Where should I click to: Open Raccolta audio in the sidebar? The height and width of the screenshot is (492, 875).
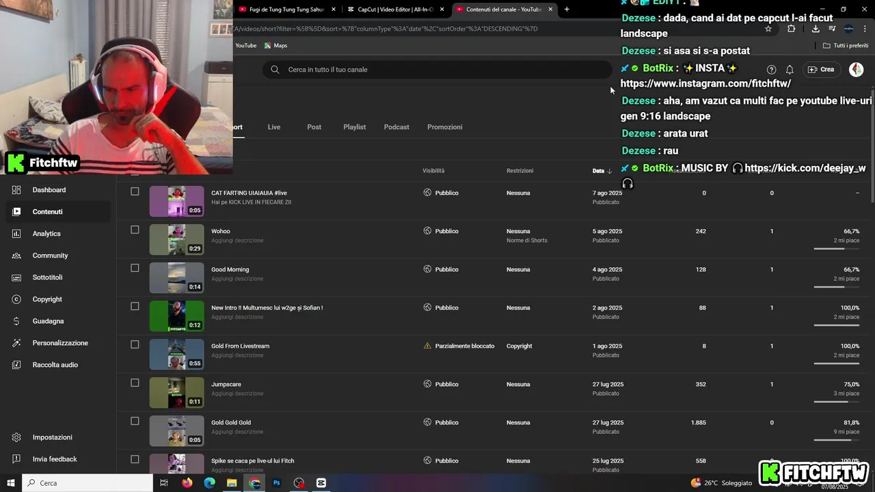tap(55, 365)
